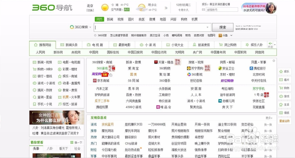Click the 中国日报网 link
The height and width of the screenshot is (158, 295).
(x=135, y=52)
